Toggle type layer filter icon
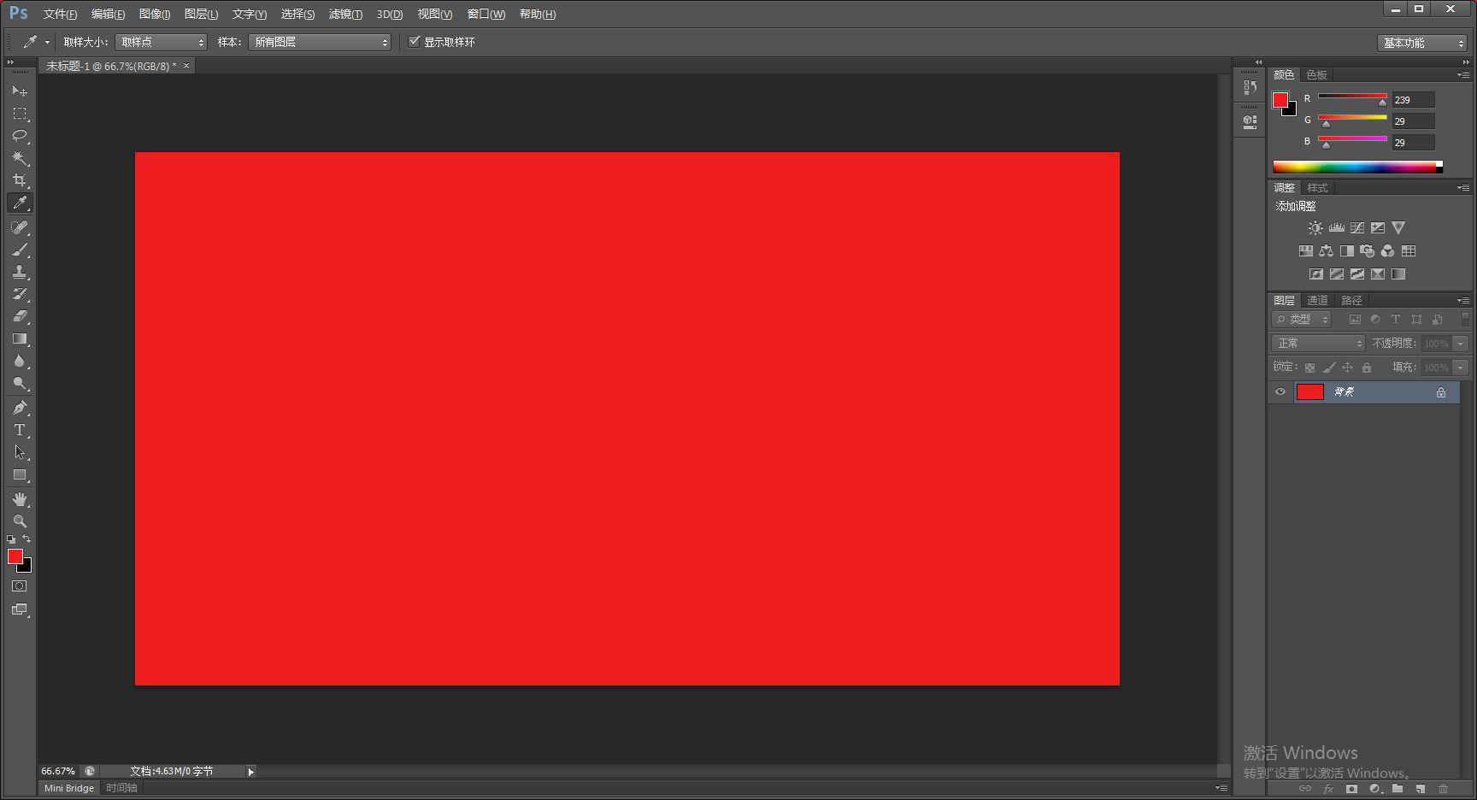 (x=1396, y=320)
